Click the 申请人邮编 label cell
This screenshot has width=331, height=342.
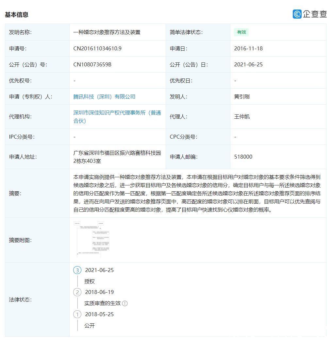pos(198,157)
